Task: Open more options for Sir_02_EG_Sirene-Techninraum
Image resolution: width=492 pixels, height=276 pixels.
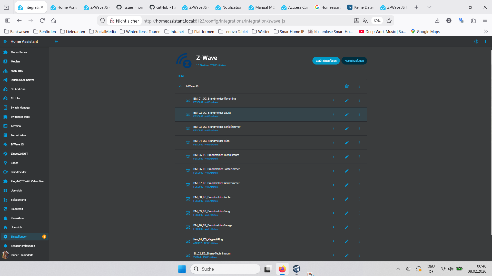Action: coord(359,255)
